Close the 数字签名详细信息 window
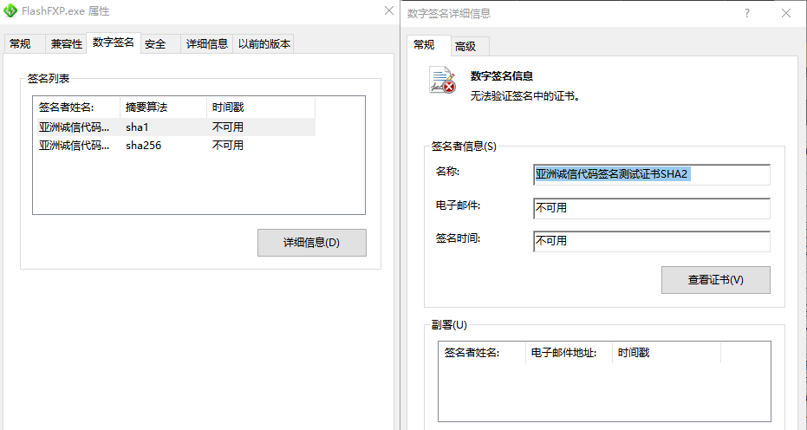807x430 pixels. click(x=786, y=13)
